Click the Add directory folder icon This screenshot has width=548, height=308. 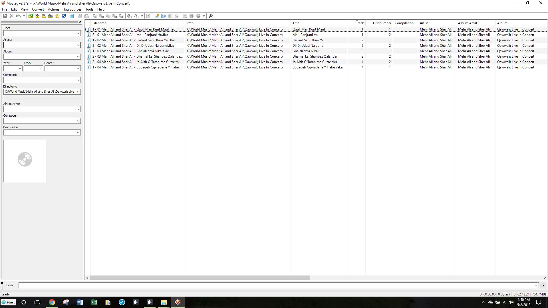coord(37,16)
